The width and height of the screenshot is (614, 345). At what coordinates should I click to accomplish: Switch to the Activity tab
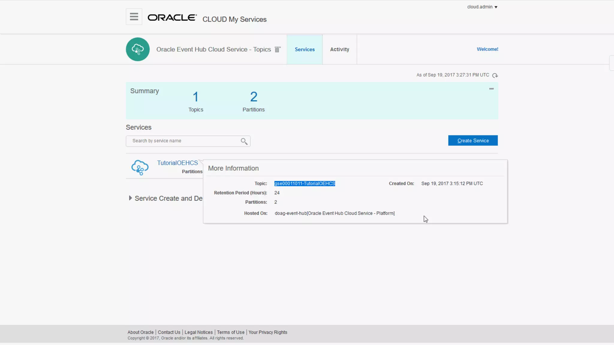339,49
